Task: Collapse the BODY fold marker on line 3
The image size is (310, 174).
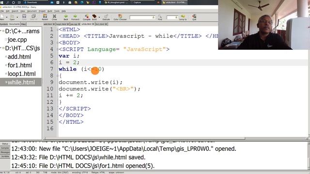Action: (58, 43)
